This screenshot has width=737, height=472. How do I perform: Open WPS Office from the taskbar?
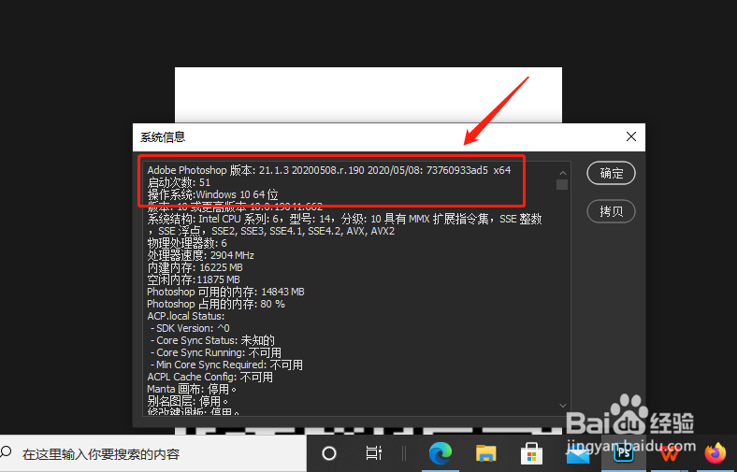coord(670,453)
